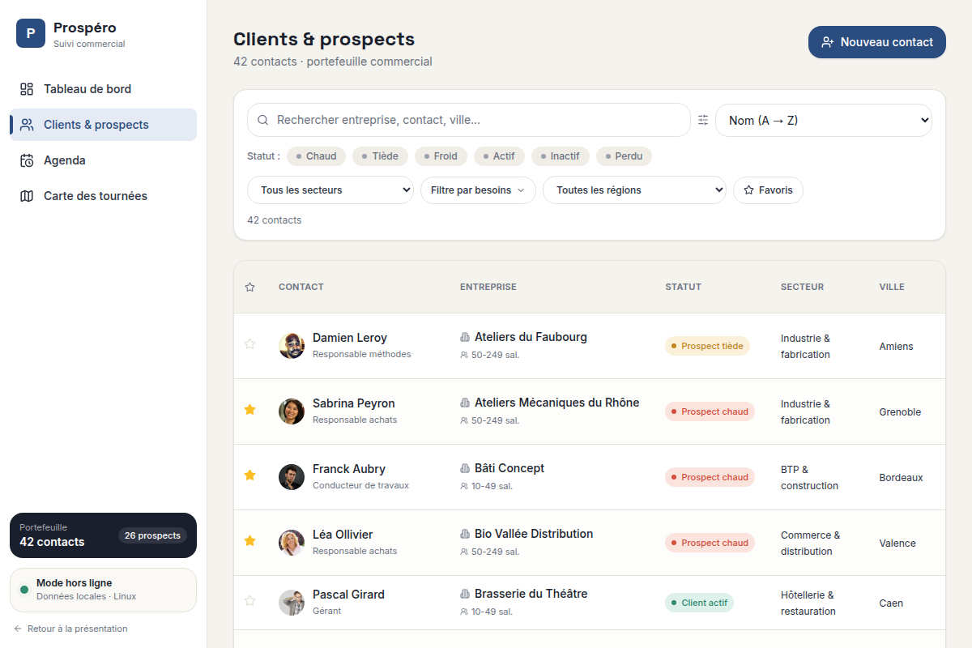
Task: Open Tableau de bord in sidebar
Action: 103,89
